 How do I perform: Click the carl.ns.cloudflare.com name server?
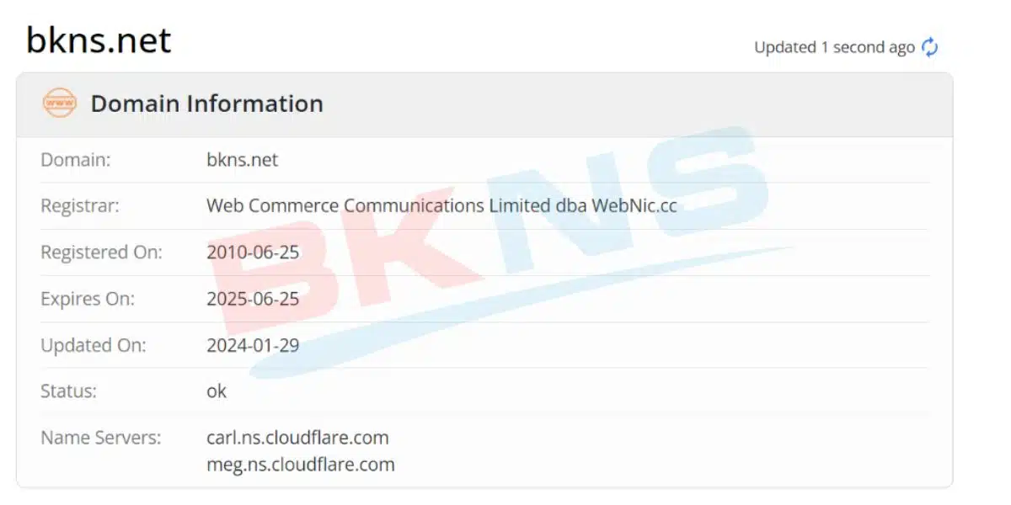[x=297, y=438]
